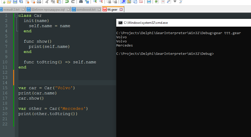Screen dimensions: 251x137
Task: Select the ttt.gear tab
Action: click(112, 10)
